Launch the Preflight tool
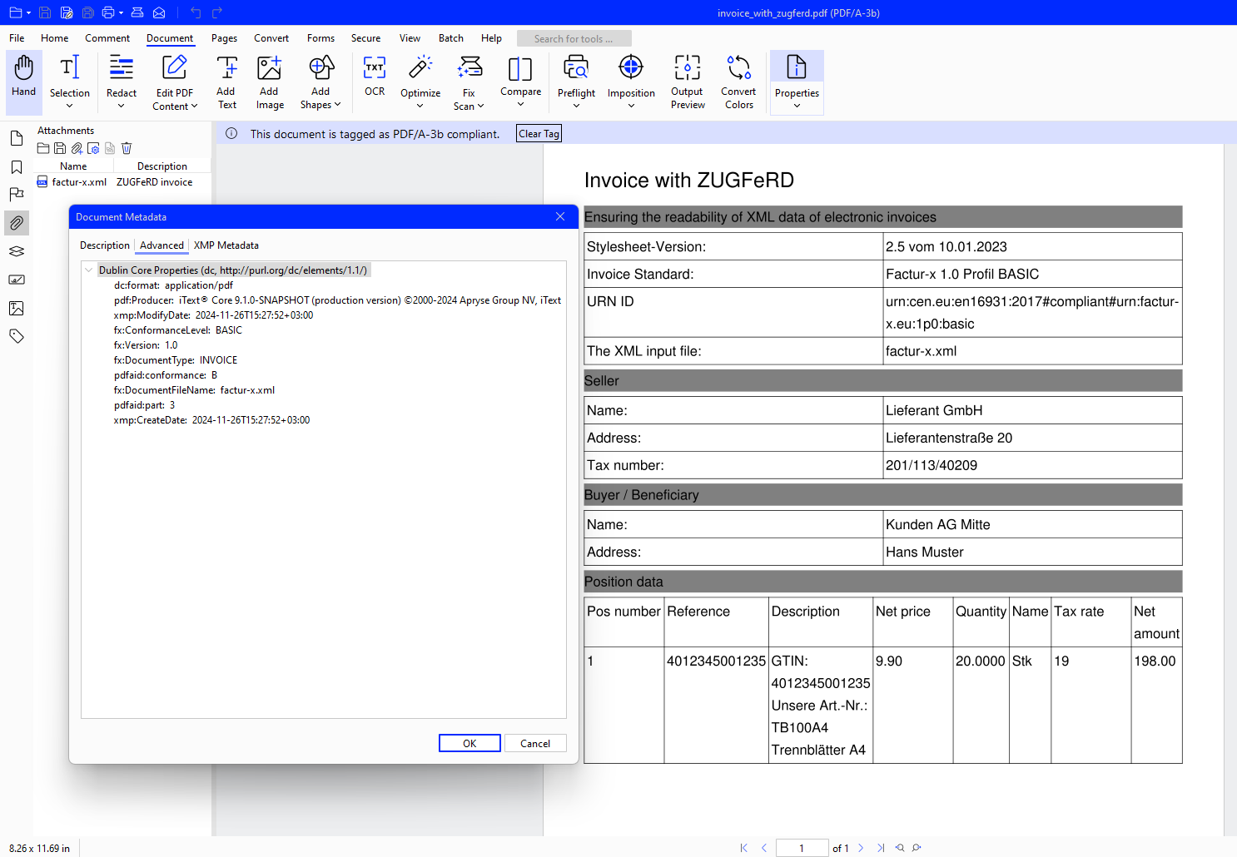The height and width of the screenshot is (857, 1237). click(576, 80)
